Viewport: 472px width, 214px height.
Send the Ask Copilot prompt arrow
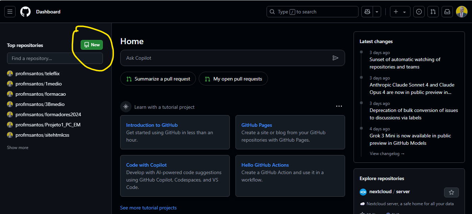coord(335,58)
